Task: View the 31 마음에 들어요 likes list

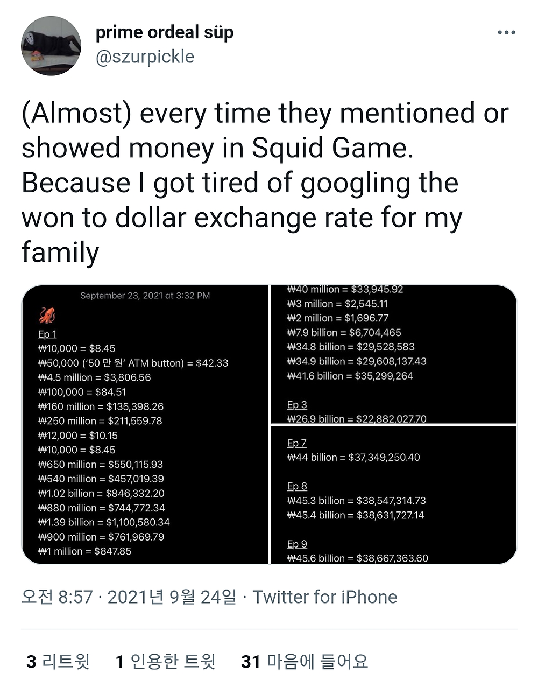Action: click(305, 661)
